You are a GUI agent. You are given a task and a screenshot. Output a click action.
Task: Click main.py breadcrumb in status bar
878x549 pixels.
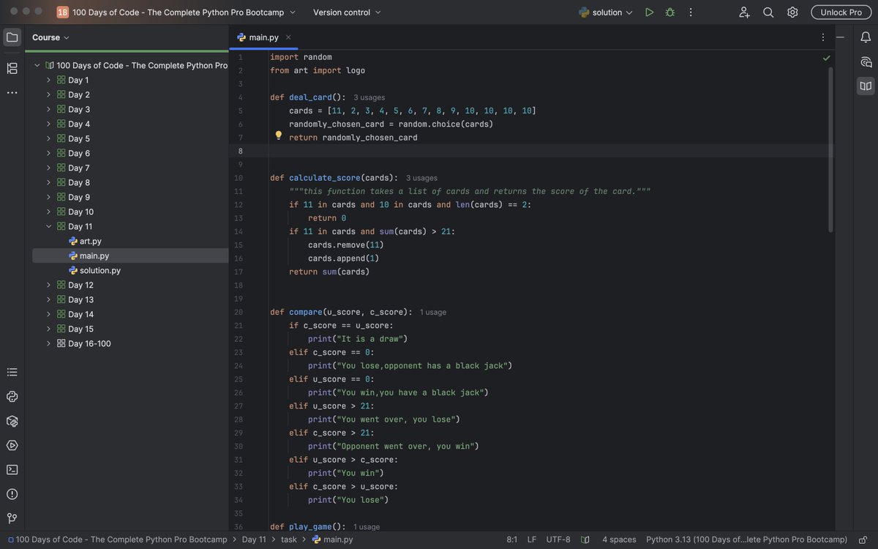pos(332,539)
